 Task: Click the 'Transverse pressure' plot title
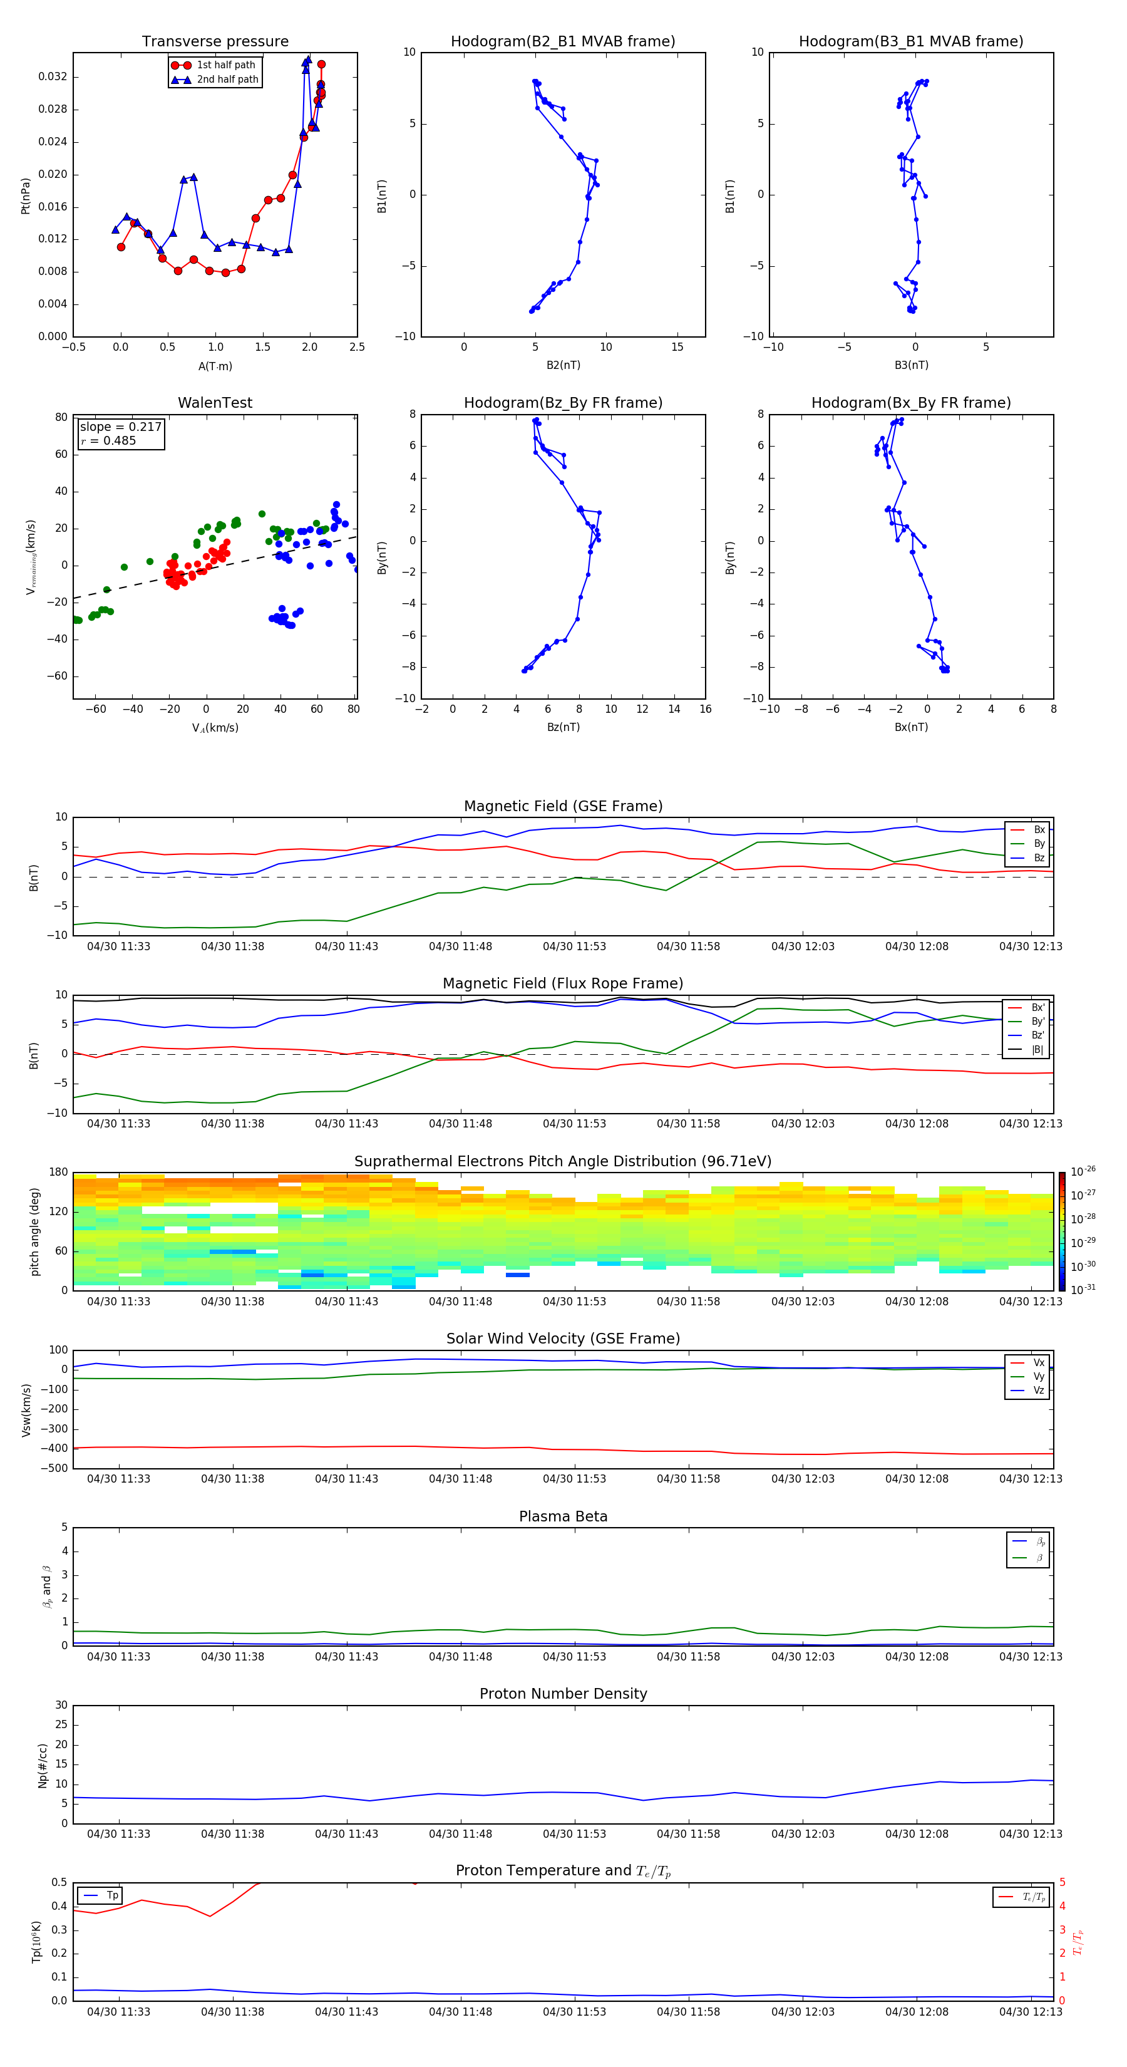pos(215,42)
